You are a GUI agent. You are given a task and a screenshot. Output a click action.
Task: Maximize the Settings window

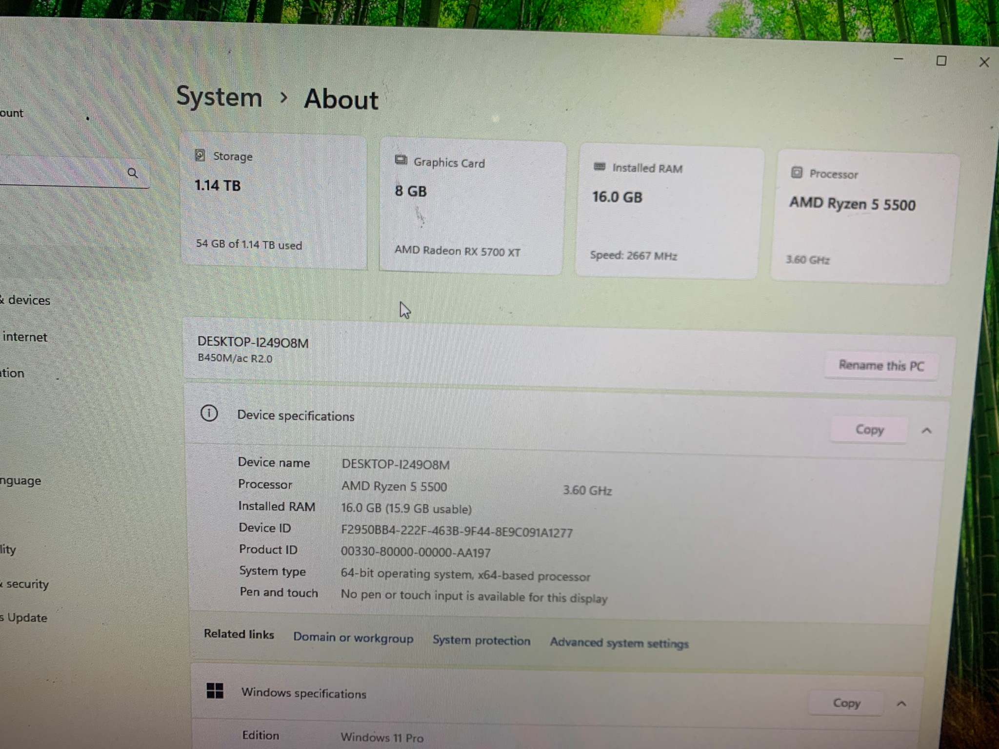(x=941, y=61)
